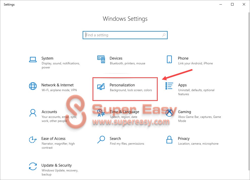Open the Search category heading
Screen dimensions: 250x180
(115, 139)
